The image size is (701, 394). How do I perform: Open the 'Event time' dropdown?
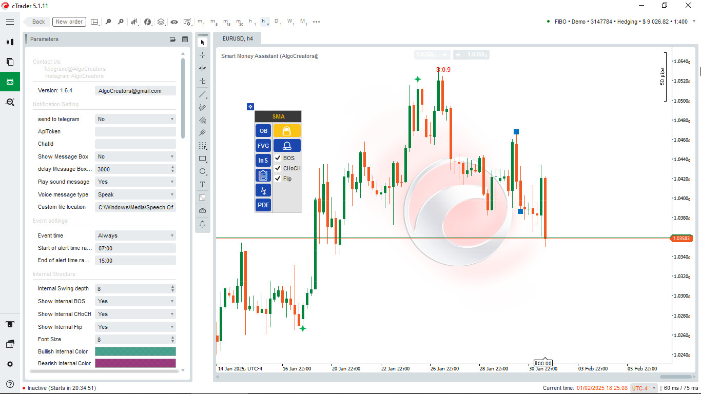click(x=135, y=235)
